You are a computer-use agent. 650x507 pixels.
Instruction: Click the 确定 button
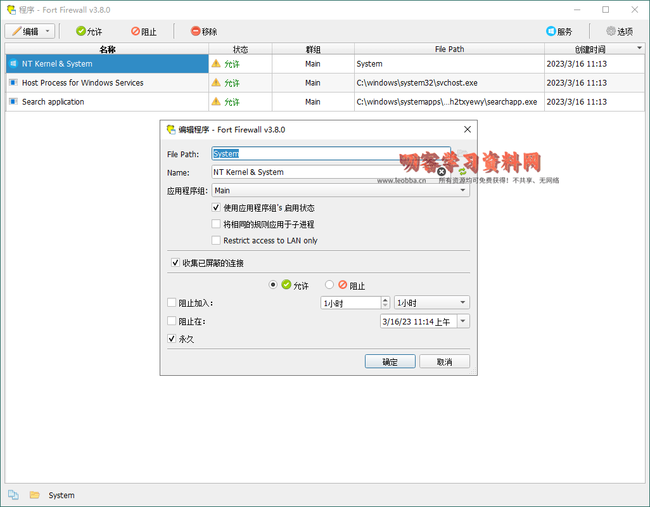[x=390, y=362]
